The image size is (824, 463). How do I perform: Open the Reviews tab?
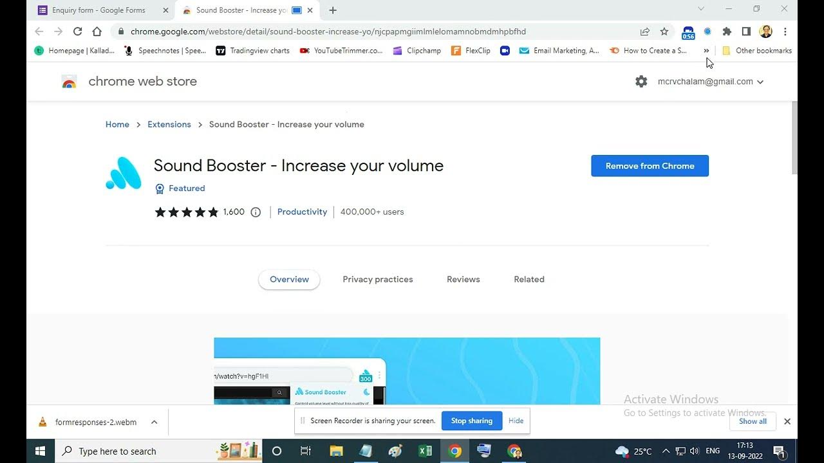pyautogui.click(x=464, y=280)
